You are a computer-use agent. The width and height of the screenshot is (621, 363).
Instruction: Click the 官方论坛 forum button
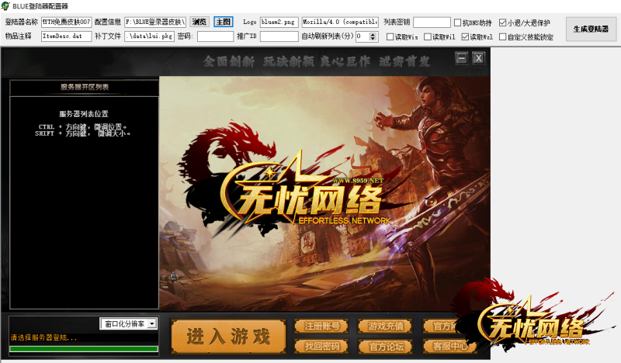click(x=386, y=347)
